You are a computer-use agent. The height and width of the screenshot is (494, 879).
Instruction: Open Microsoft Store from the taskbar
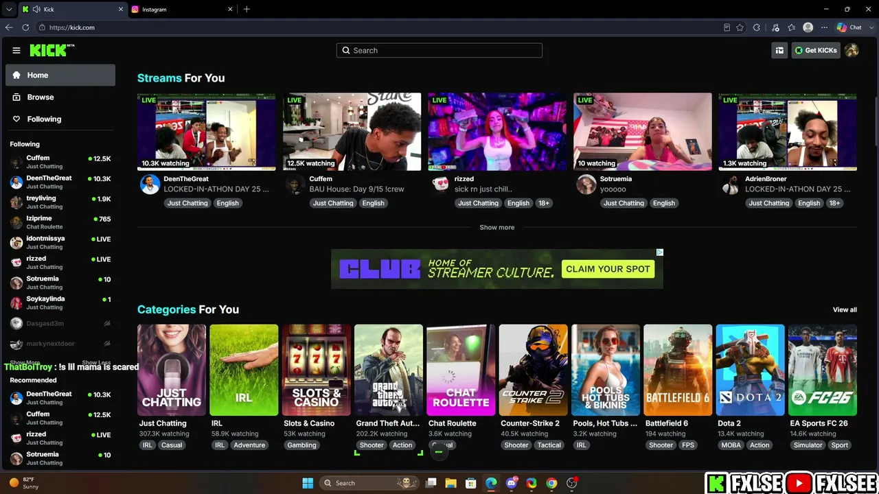[471, 483]
